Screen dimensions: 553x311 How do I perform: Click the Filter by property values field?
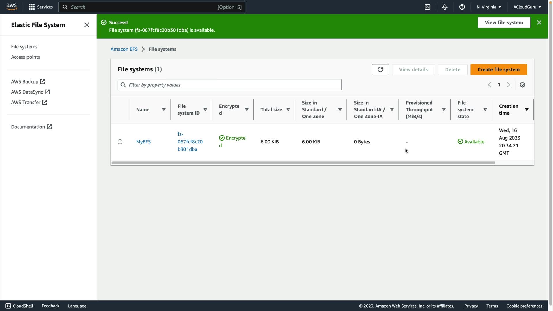coord(229,85)
